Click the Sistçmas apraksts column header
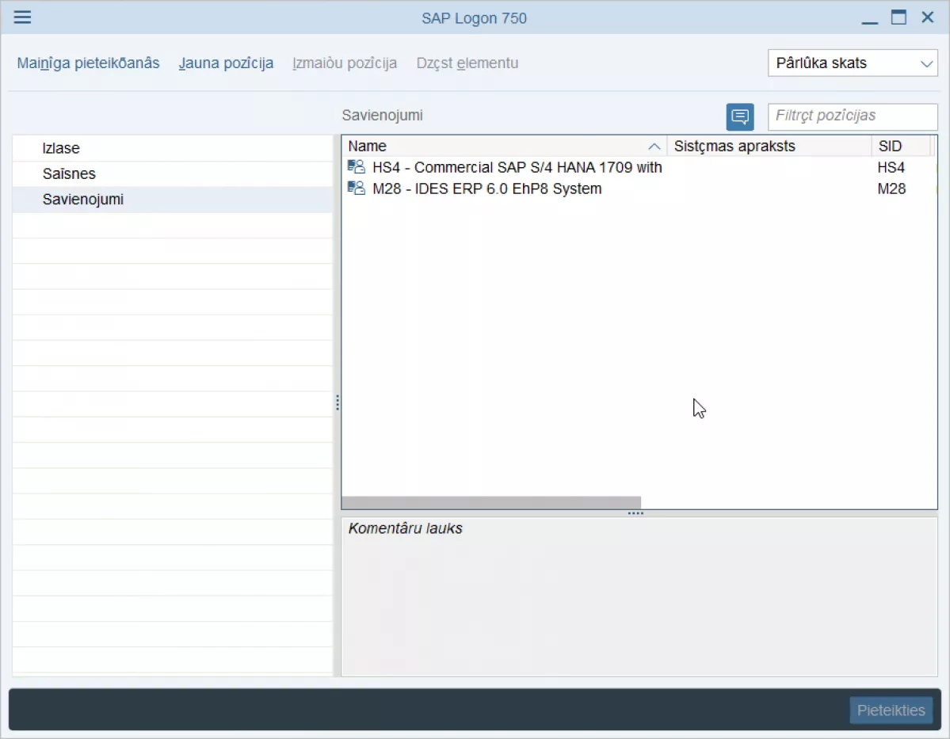Screen dimensions: 950x739 (x=769, y=146)
